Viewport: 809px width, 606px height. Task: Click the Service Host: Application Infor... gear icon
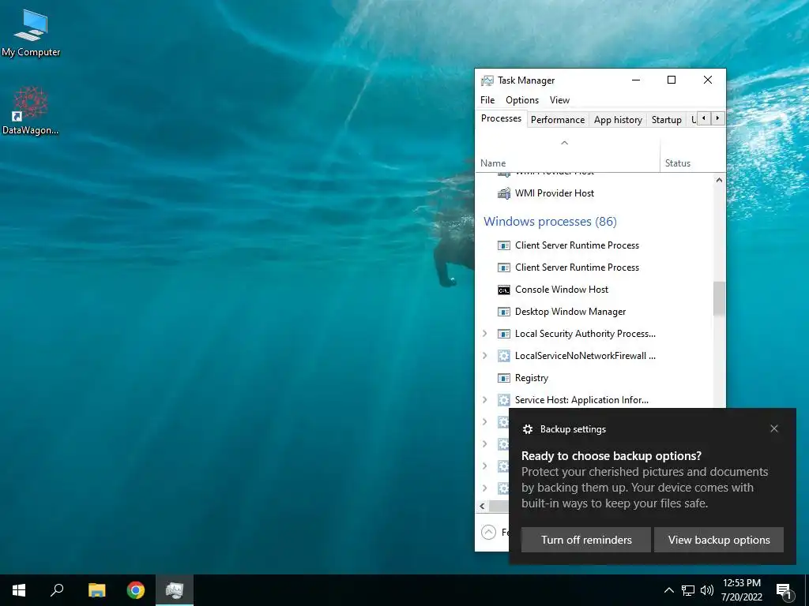503,400
